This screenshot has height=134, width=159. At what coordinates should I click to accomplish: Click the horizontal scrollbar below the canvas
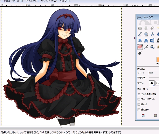62,127
